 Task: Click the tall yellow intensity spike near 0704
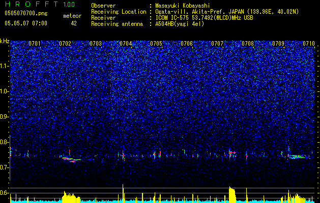click(123, 193)
